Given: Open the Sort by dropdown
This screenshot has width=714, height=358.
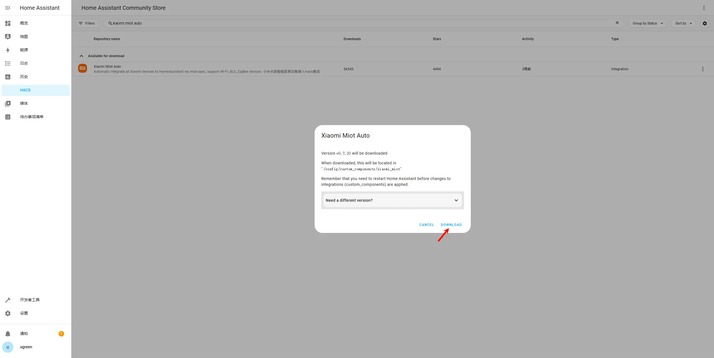Looking at the screenshot, I should (683, 23).
